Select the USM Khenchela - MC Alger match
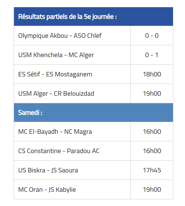Viewport: 185px width, 206px height. (x=72, y=55)
